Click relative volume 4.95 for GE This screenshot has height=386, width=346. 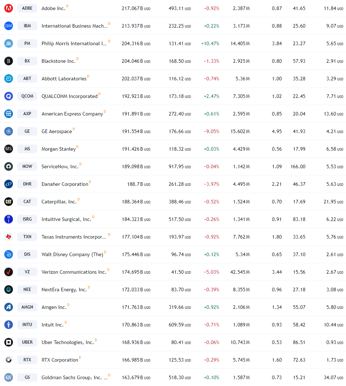(x=277, y=131)
